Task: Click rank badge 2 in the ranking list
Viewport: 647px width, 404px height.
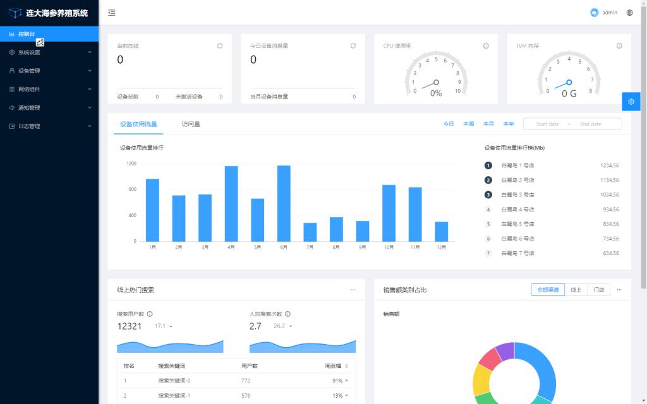Action: tap(488, 180)
